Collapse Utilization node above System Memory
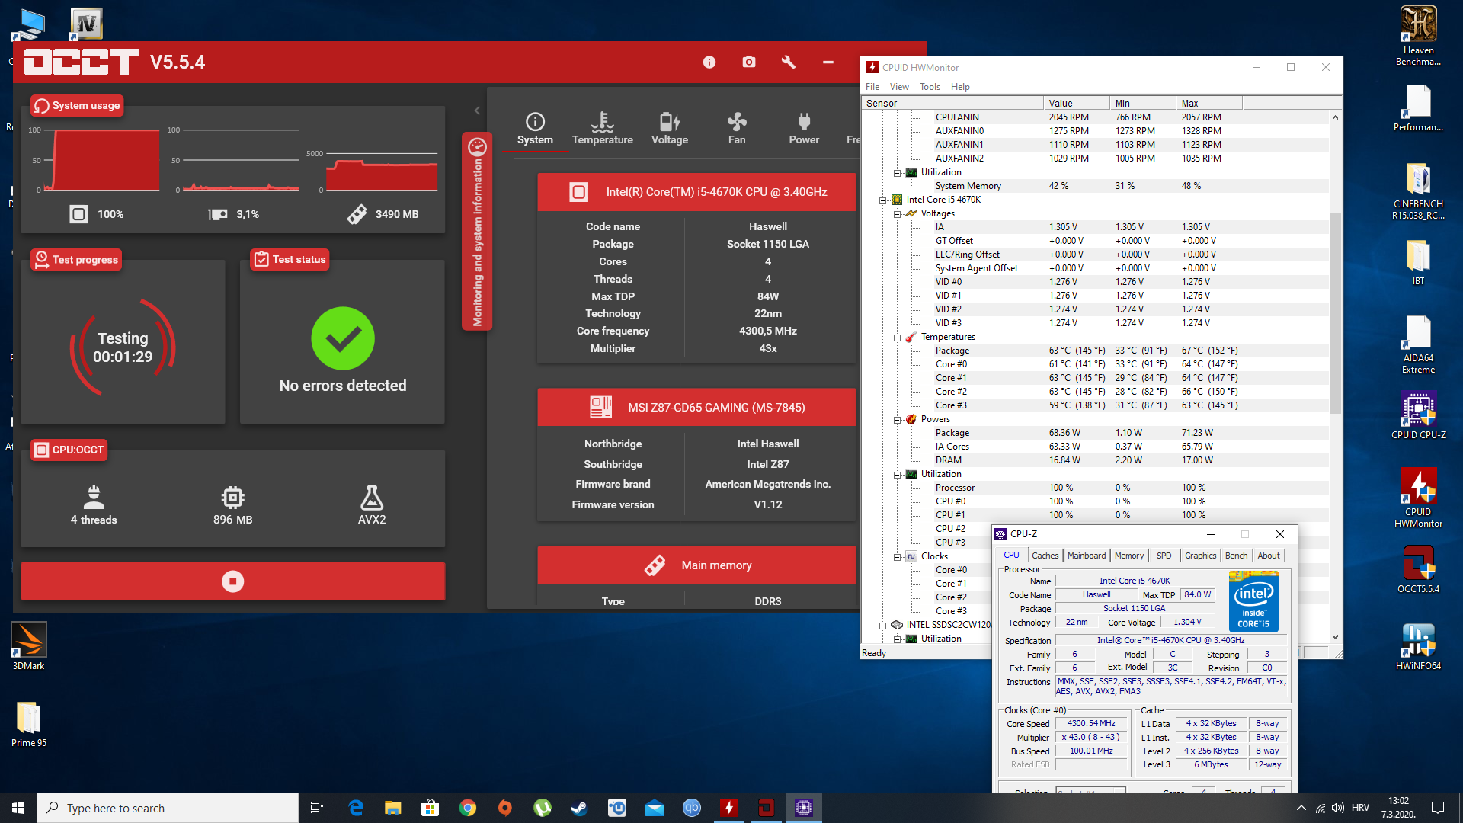Viewport: 1463px width, 823px height. point(898,173)
